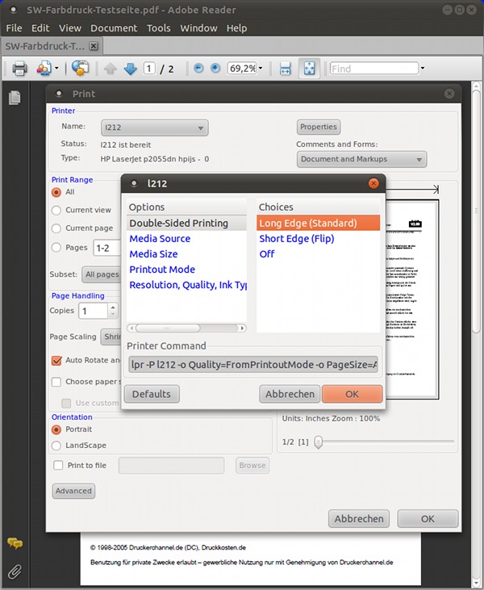Click the globe web conference toolbar icon

click(x=80, y=68)
